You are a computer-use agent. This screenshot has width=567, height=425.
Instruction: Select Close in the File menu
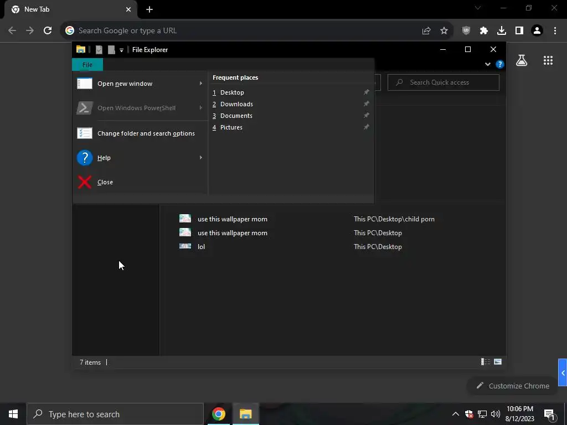140,182
